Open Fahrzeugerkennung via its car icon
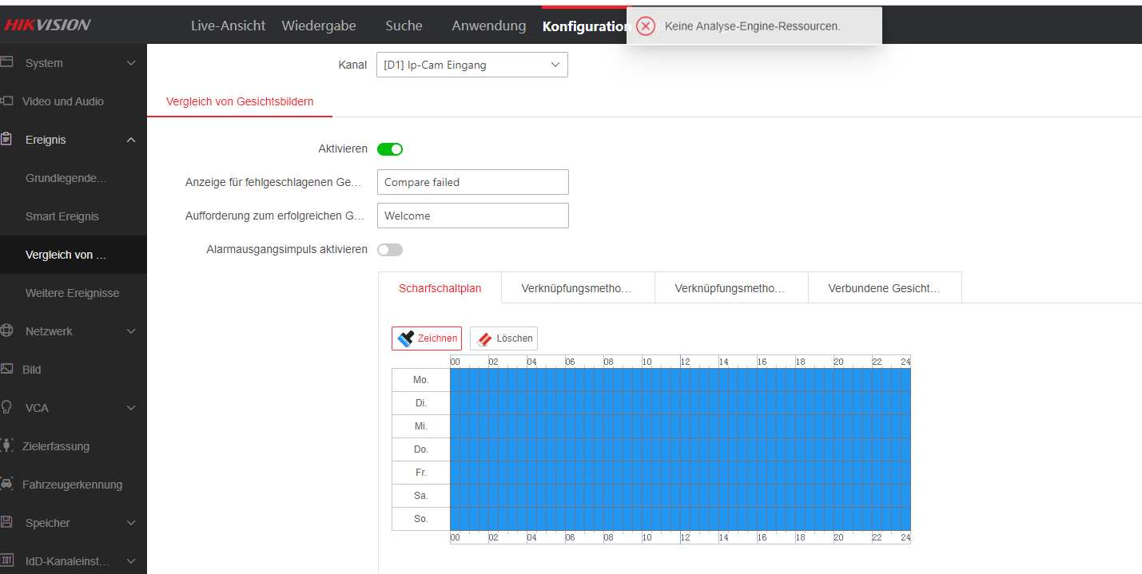Image resolution: width=1142 pixels, height=574 pixels. click(x=7, y=484)
